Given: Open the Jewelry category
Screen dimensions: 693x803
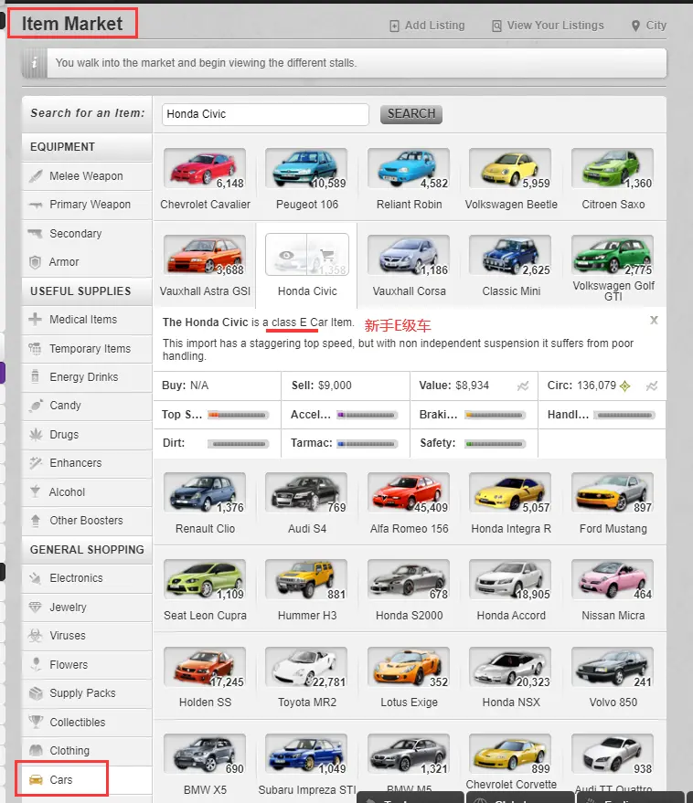Looking at the screenshot, I should [68, 608].
